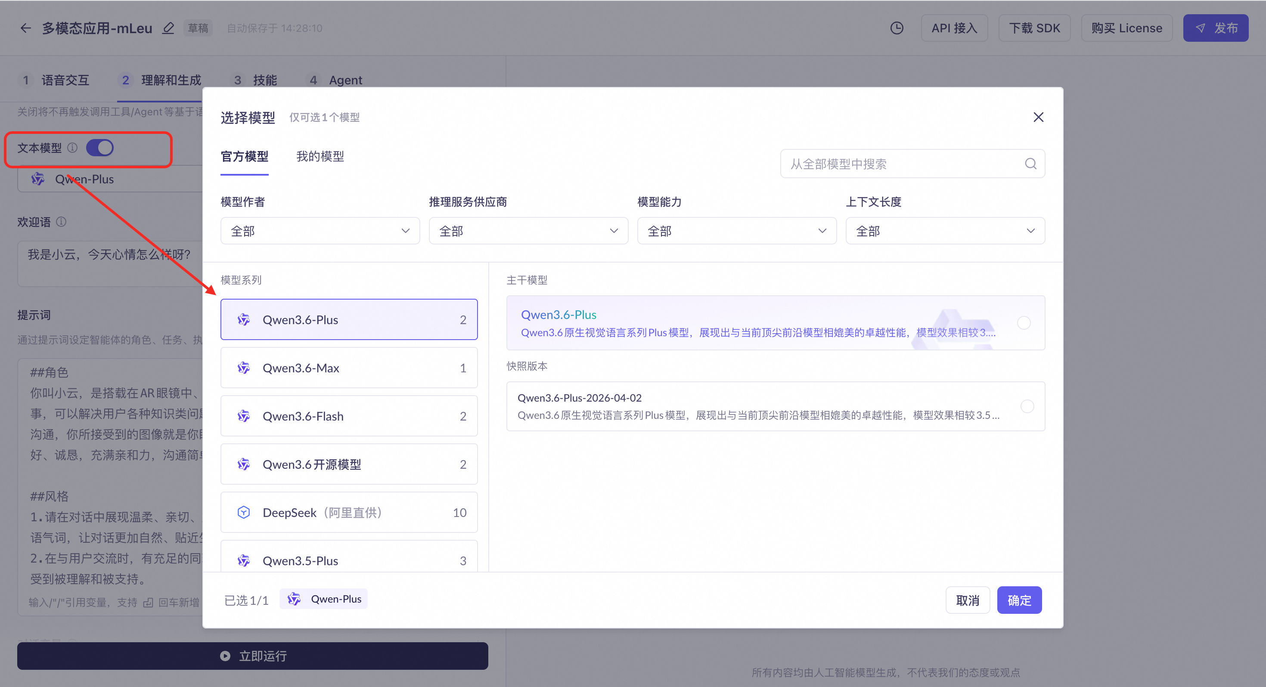The image size is (1266, 687).
Task: Open version history clock icon
Action: pos(897,28)
